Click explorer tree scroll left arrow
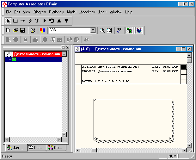This screenshot has height=160, width=196. tap(7, 140)
